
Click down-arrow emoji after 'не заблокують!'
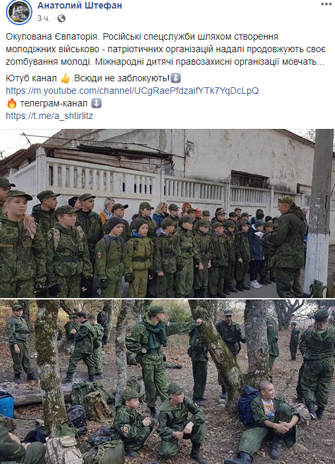click(x=176, y=79)
